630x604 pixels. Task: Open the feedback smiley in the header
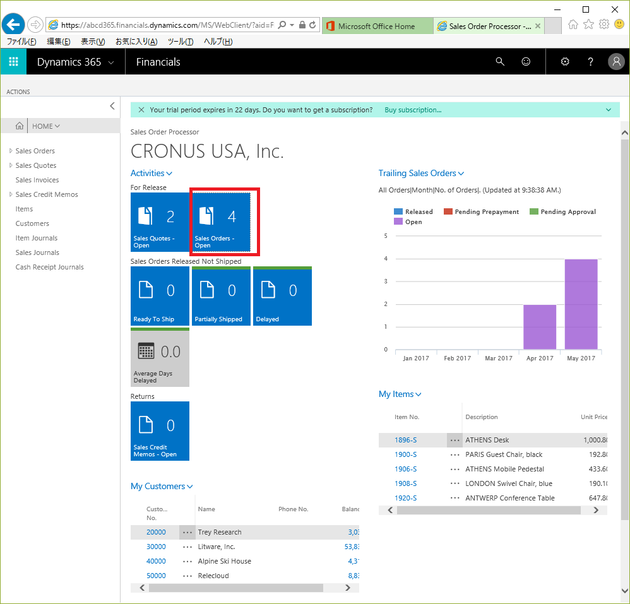click(526, 61)
